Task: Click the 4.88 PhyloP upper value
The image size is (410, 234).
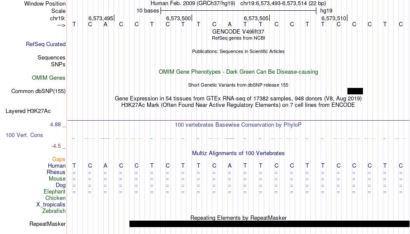Action: coord(56,125)
